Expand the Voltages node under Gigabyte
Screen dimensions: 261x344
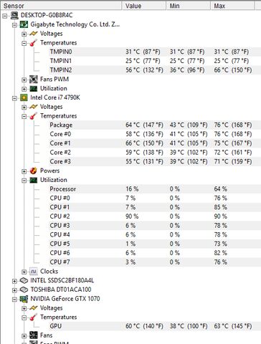(24, 34)
